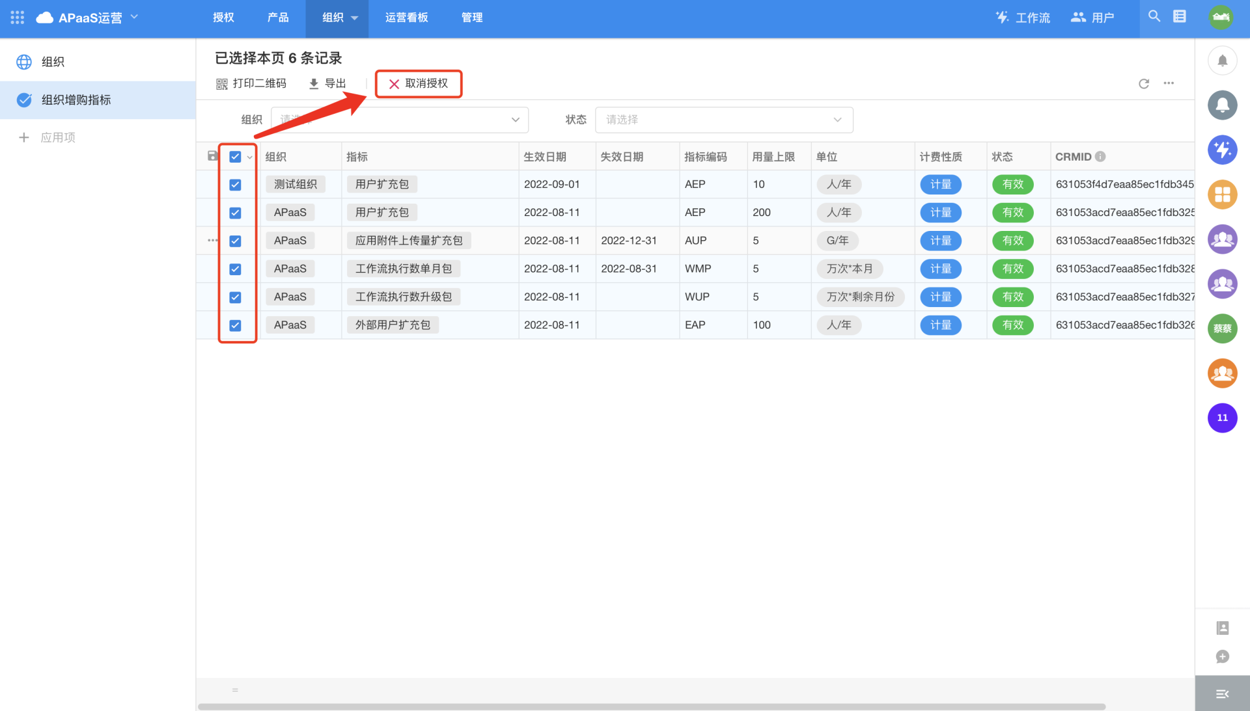Click the CRMID info icon
Screen dimensions: 1250x711
pyautogui.click(x=1100, y=156)
